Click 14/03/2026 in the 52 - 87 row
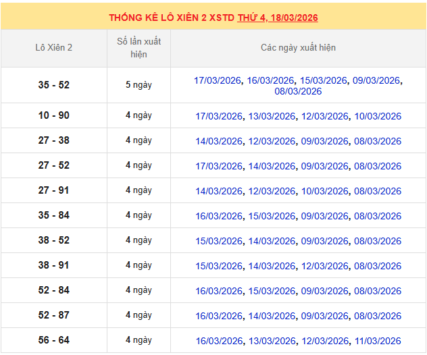This screenshot has width=427, height=355. click(272, 316)
